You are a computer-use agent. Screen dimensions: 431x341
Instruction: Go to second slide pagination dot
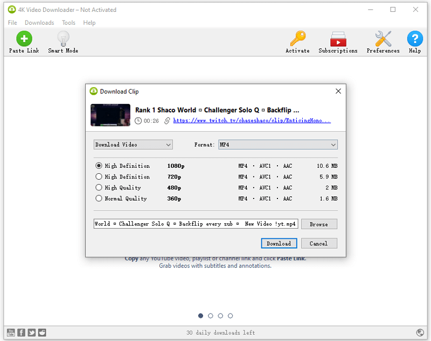pyautogui.click(x=211, y=316)
